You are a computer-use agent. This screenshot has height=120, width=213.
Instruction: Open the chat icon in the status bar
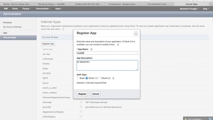click(x=210, y=119)
